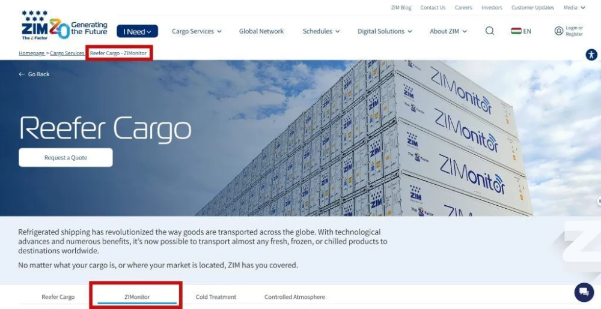Expand the About ZIM menu
This screenshot has height=309, width=601.
(x=448, y=31)
